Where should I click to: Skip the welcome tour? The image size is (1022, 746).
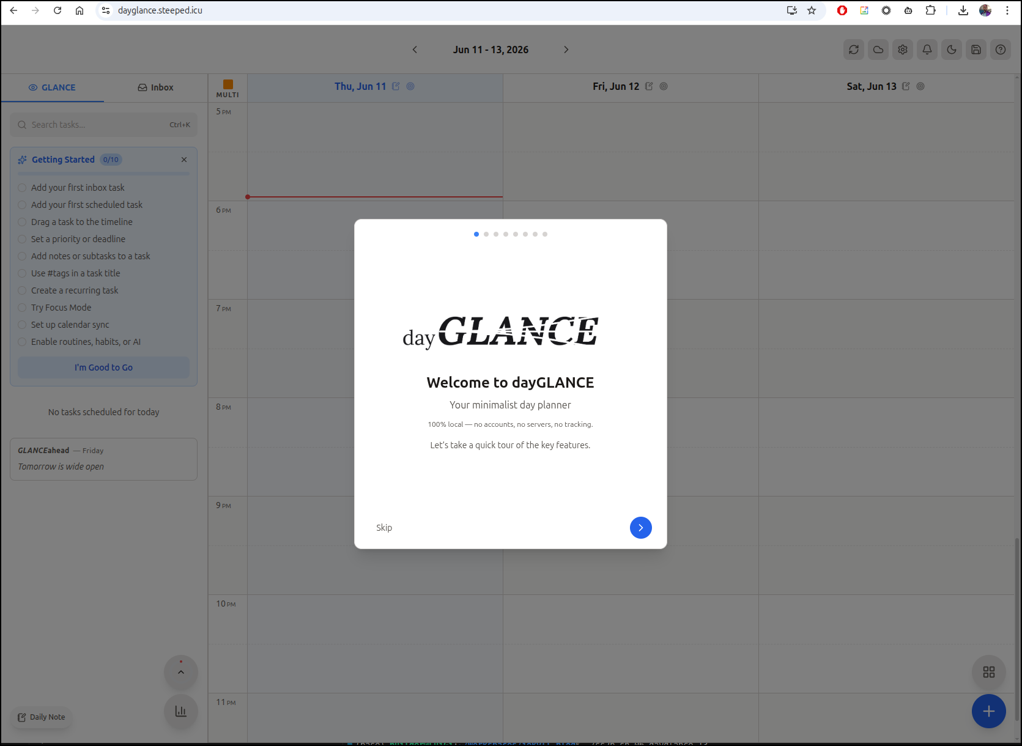tap(384, 528)
